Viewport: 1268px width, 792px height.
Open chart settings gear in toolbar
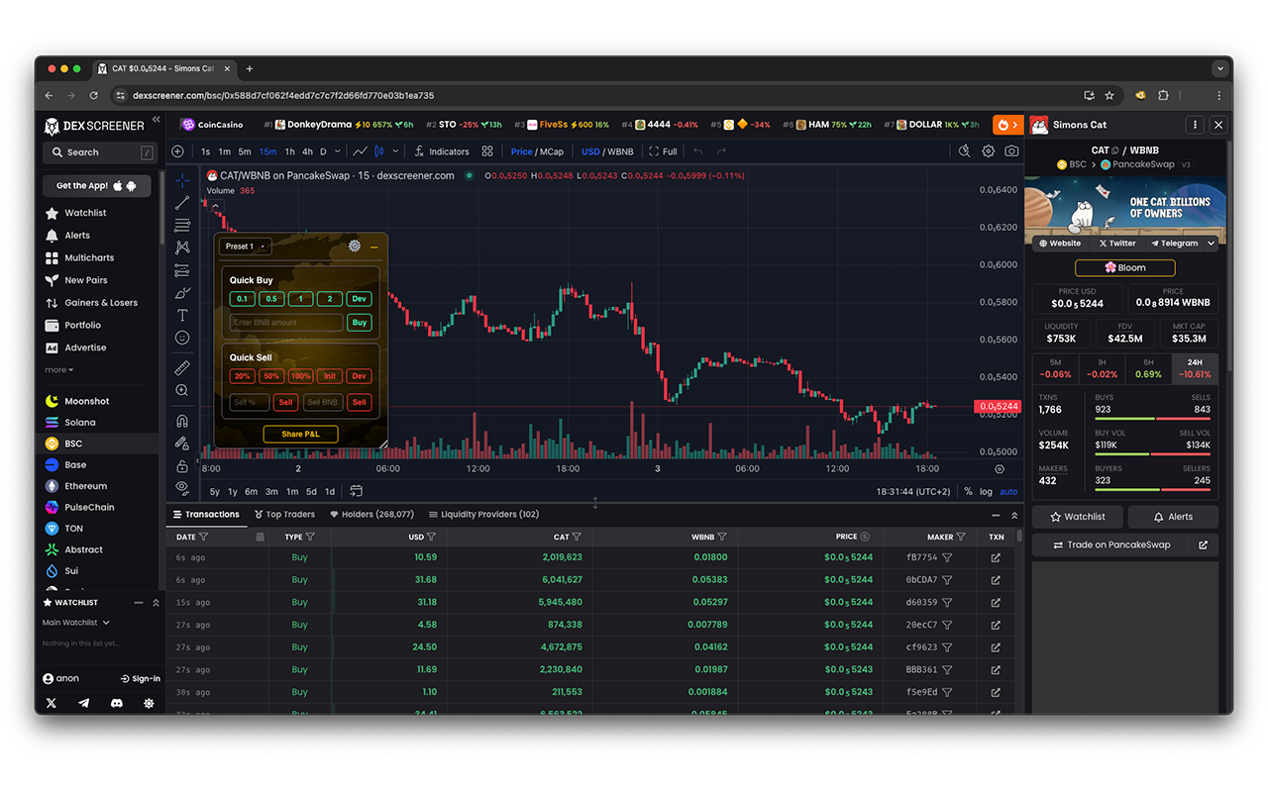click(988, 151)
